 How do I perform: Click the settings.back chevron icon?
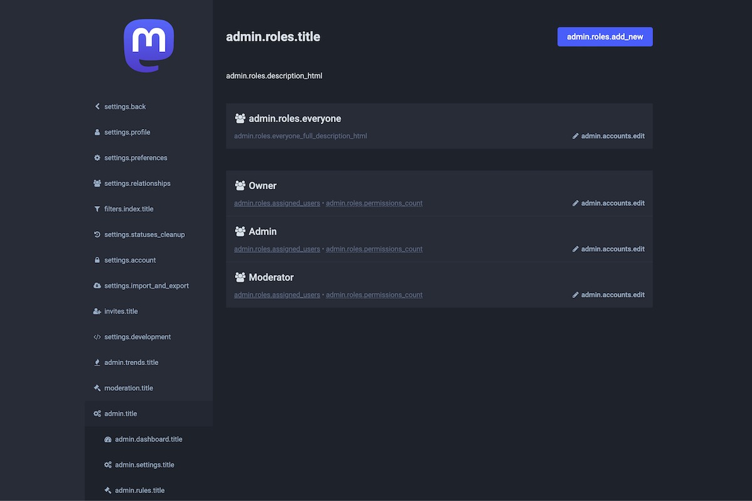pyautogui.click(x=97, y=106)
